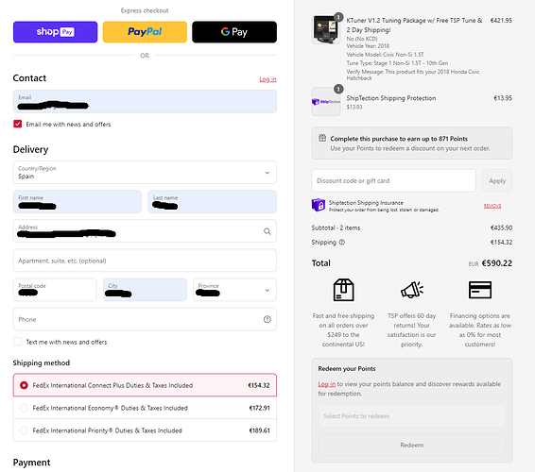Focus the Email input field

[145, 102]
